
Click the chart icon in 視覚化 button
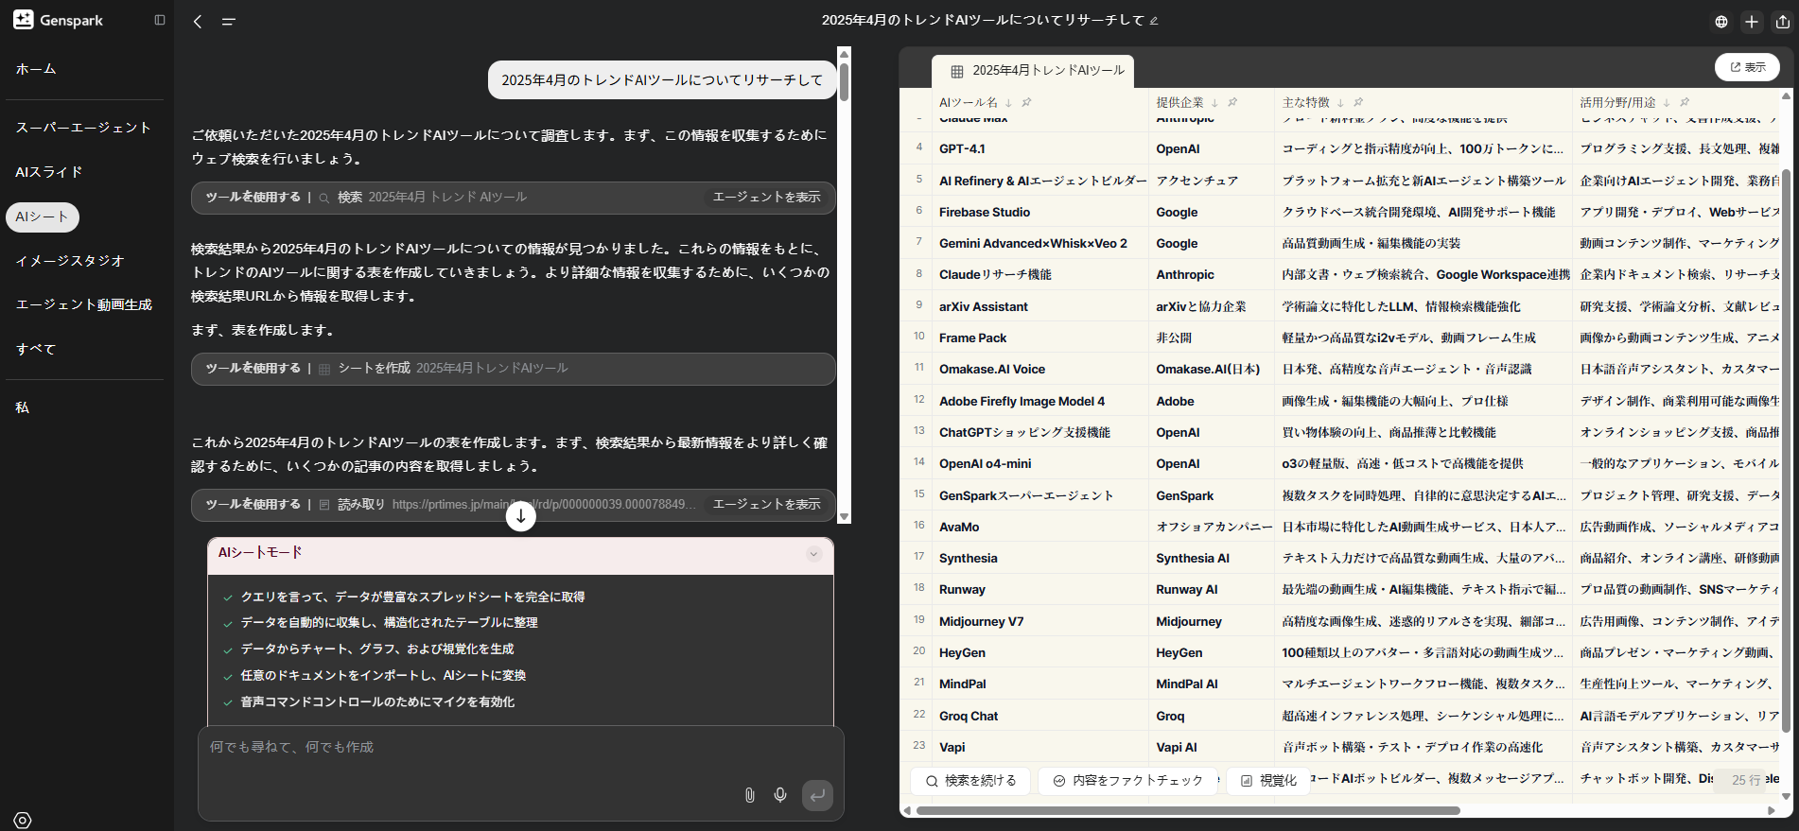pos(1247,781)
